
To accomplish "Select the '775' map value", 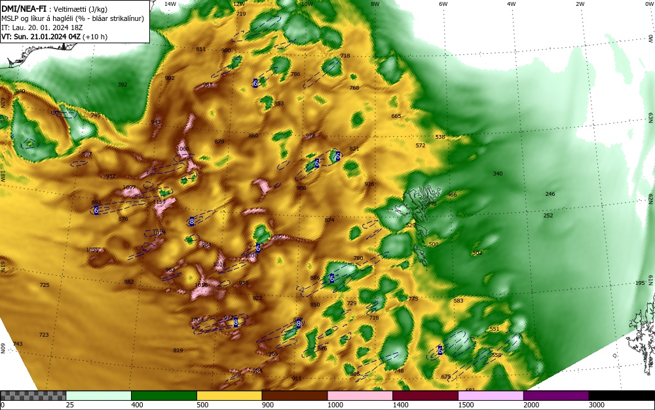I will (413, 299).
